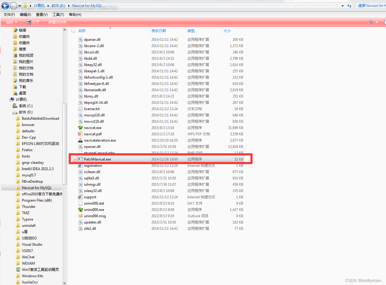Expand the 软件 (D:) breadcrumb arrow

click(69, 6)
